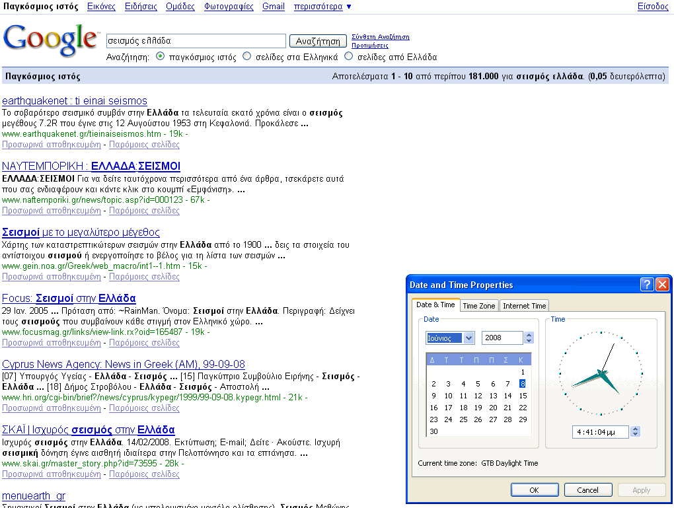This screenshot has width=674, height=508.
Task: Select day 1 in the calendar
Action: pos(523,372)
